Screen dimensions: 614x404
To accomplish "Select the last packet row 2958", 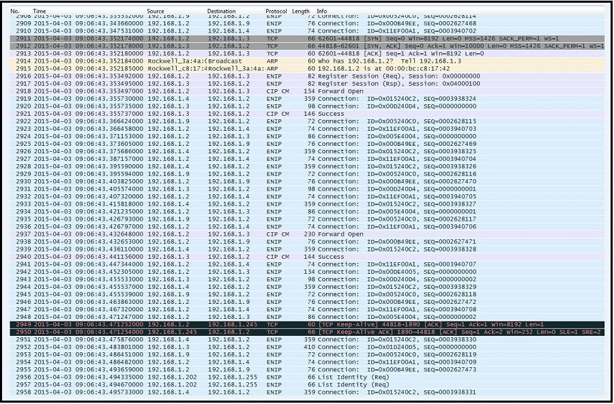I will click(307, 392).
